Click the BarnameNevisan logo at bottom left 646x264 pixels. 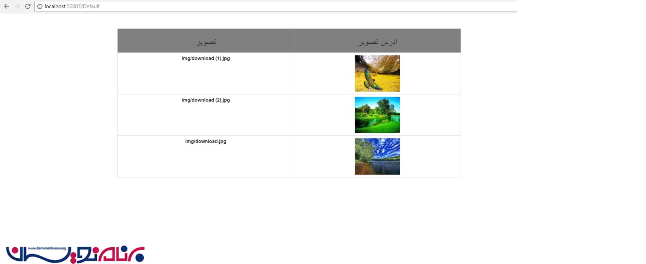tap(75, 254)
